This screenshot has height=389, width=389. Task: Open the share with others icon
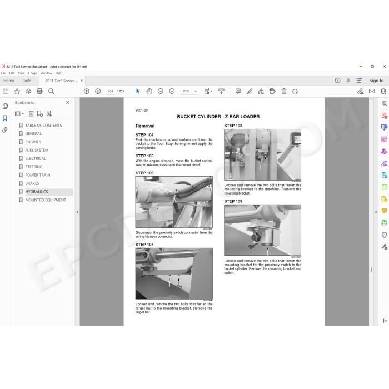coord(383,91)
